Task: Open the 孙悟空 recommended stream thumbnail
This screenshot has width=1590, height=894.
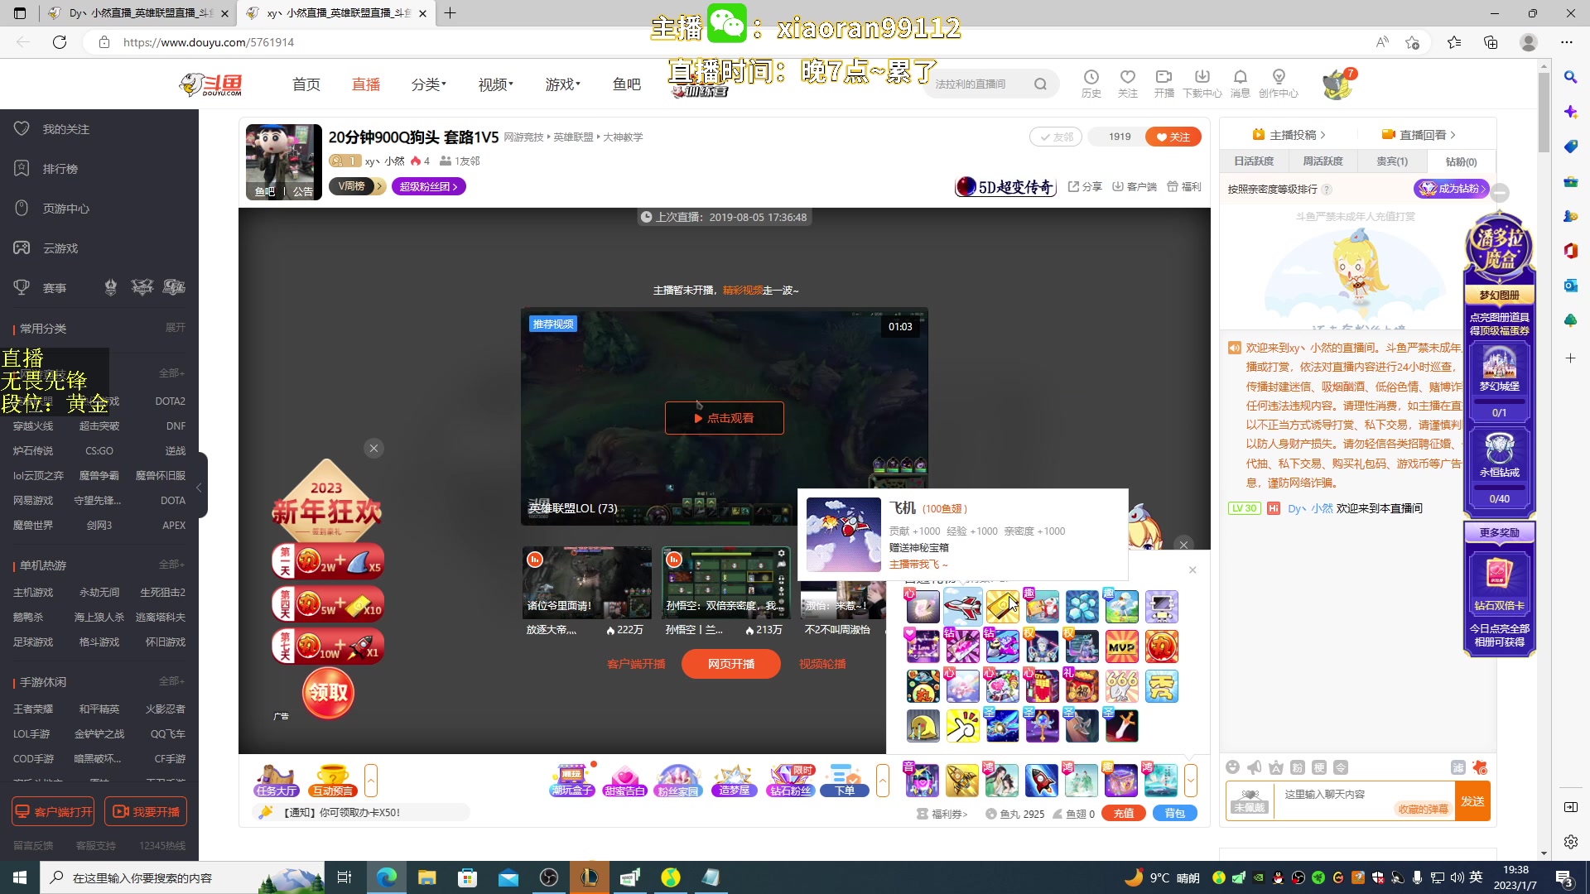Action: pyautogui.click(x=726, y=583)
